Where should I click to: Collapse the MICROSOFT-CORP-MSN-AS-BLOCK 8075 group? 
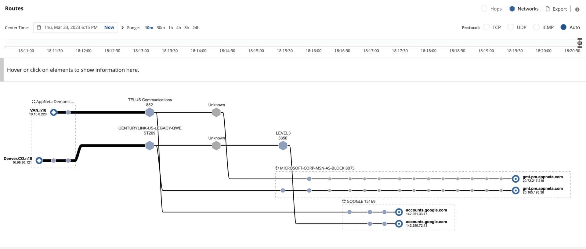[277, 168]
